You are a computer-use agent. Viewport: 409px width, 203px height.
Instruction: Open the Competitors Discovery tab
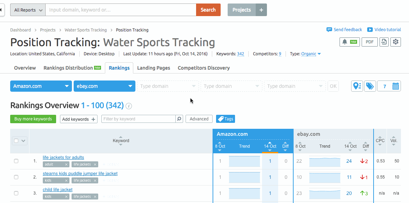coord(203,68)
